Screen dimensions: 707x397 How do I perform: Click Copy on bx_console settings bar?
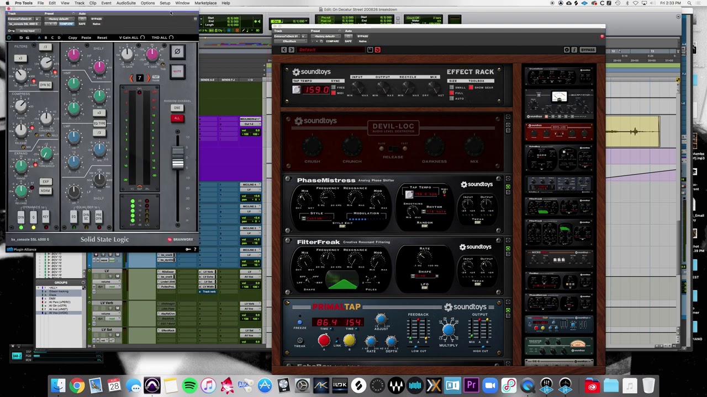(72, 37)
